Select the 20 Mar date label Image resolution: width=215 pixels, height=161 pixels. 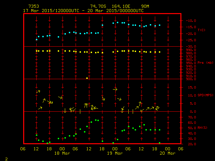pyautogui.click(x=167, y=153)
